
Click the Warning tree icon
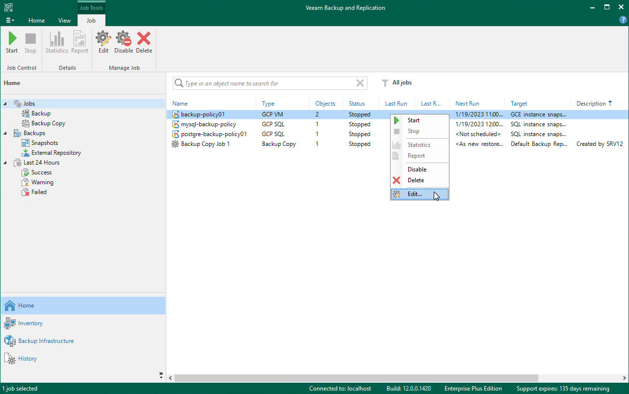click(x=26, y=182)
